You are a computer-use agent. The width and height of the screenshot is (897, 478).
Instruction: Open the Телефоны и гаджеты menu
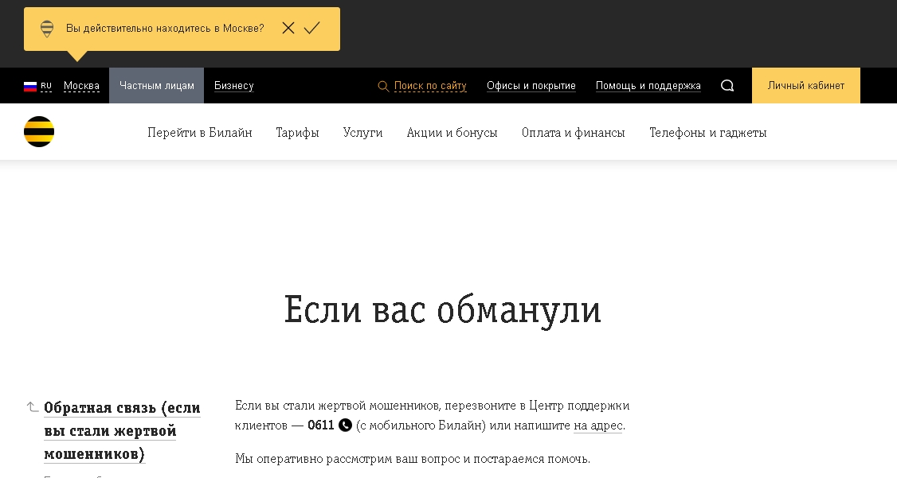[x=707, y=133]
